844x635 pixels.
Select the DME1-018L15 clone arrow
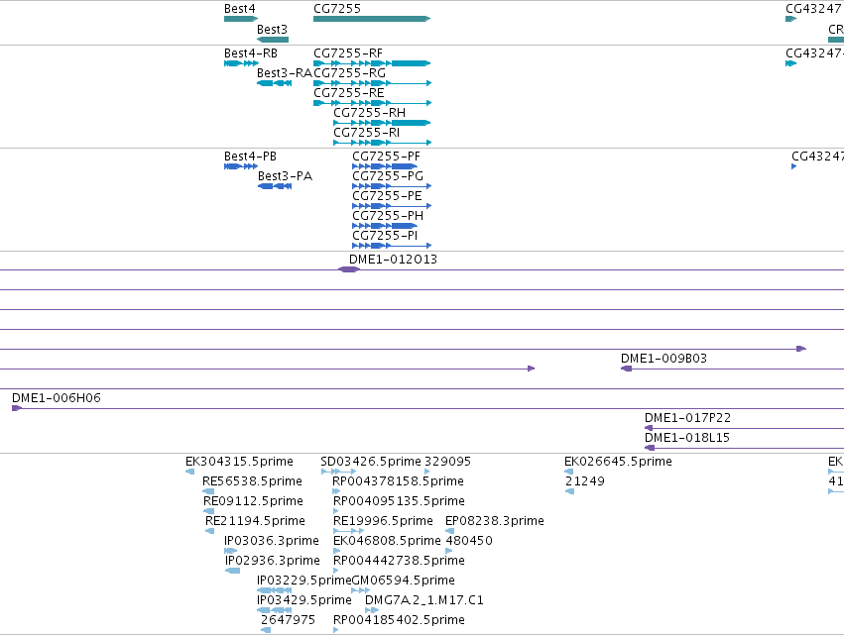coord(650,448)
